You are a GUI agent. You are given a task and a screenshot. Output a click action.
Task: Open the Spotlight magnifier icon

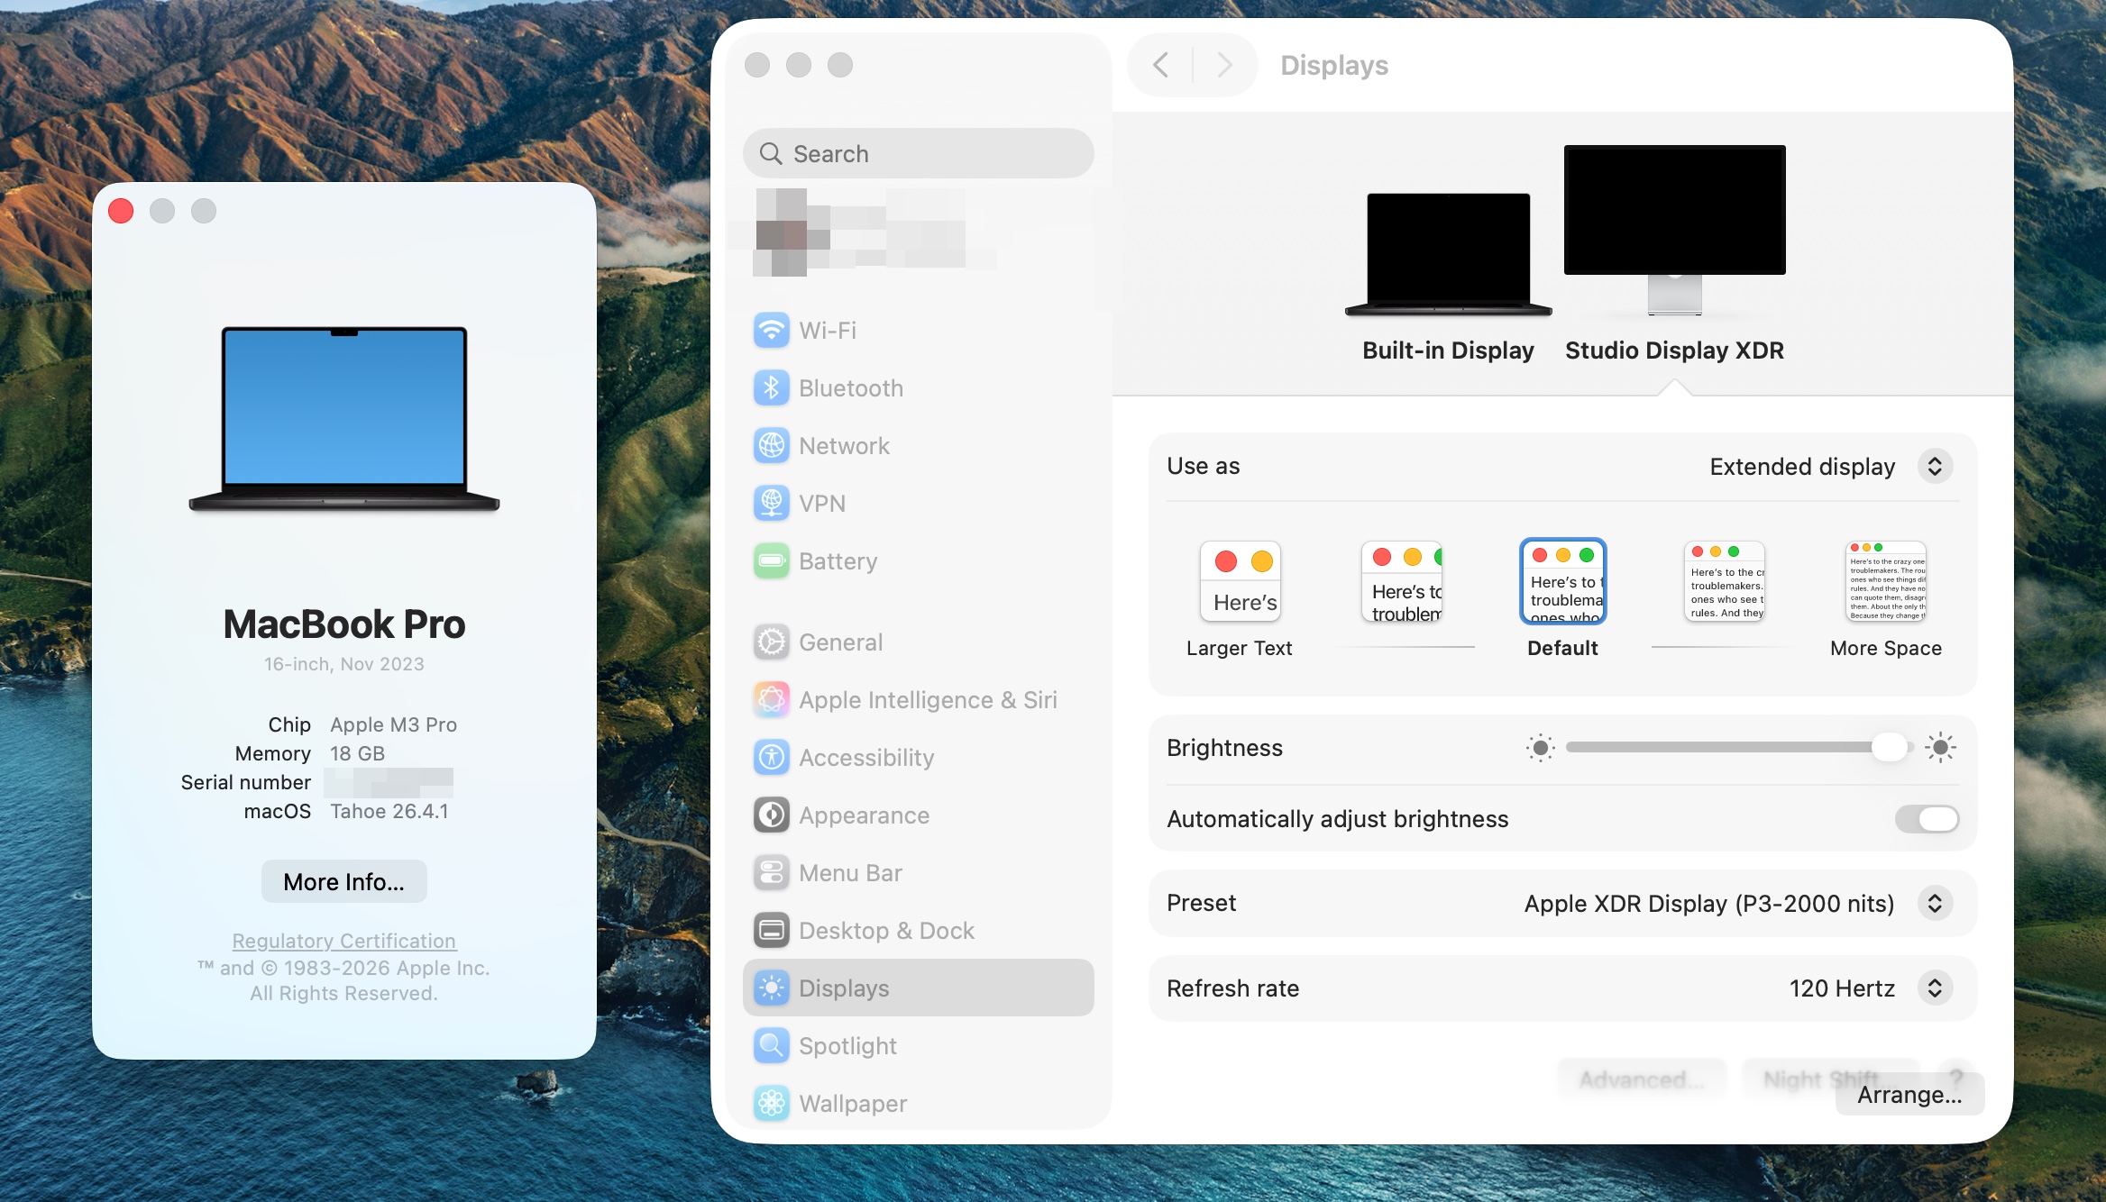[x=772, y=1046]
